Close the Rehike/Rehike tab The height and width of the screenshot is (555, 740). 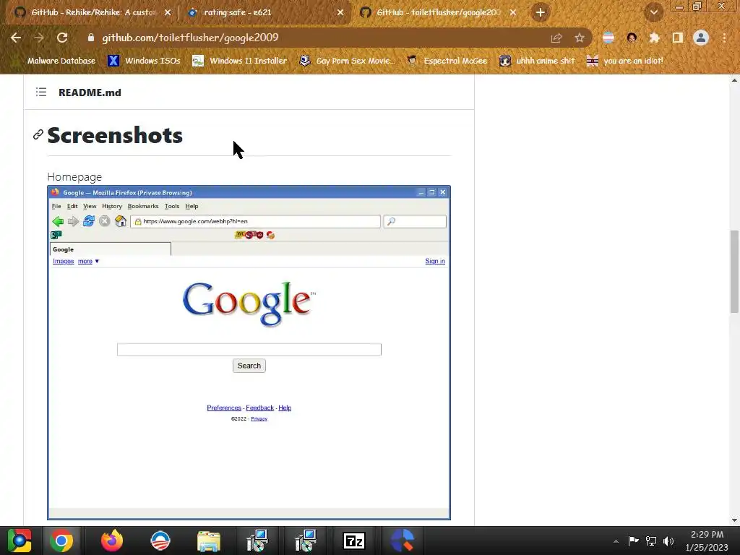point(168,13)
